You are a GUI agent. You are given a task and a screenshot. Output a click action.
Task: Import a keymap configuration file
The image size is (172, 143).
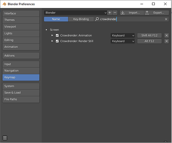[132, 13]
